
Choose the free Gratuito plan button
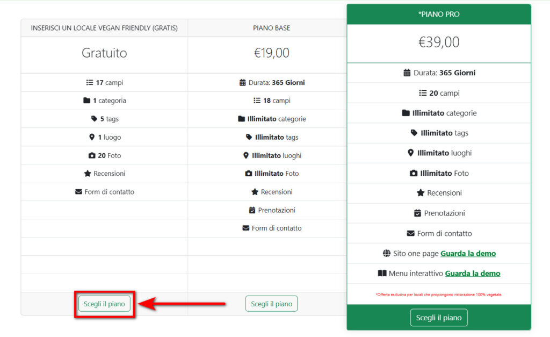click(104, 304)
